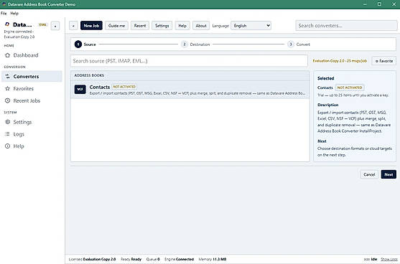
Task: Click the Help toolbar button
Action: [x=182, y=26]
